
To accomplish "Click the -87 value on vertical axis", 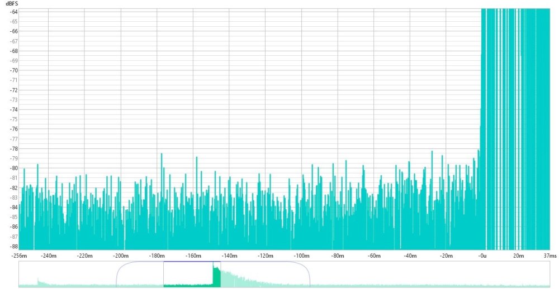I will [13, 237].
